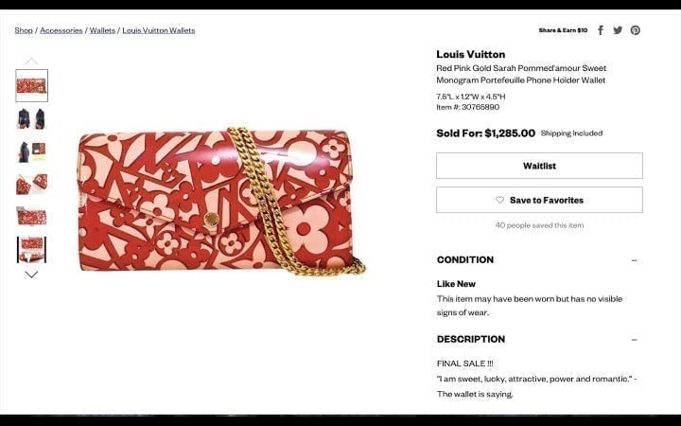Join the Waitlist for this wallet
Viewport: 681px width, 426px height.
[539, 166]
